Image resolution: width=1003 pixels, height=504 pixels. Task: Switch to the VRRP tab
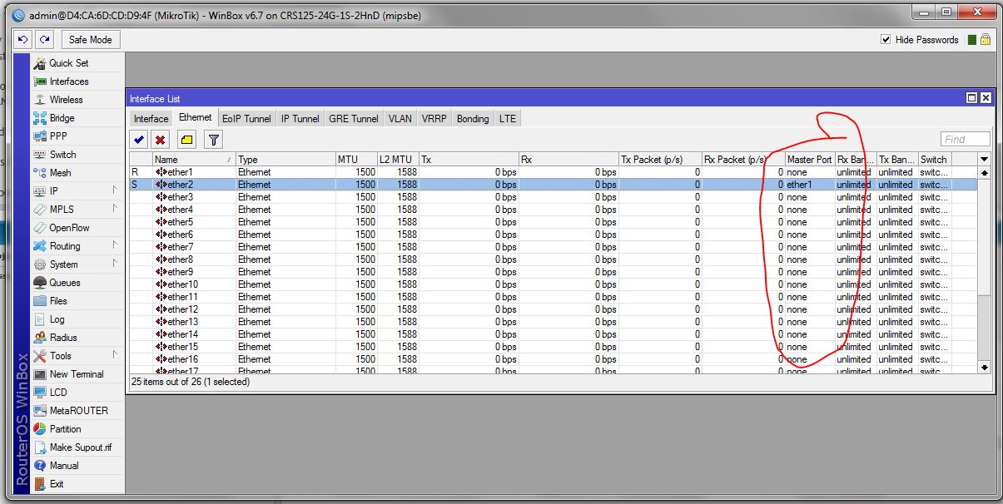(434, 119)
